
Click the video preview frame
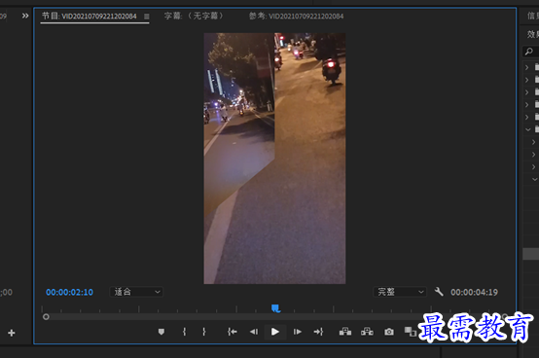pos(274,159)
